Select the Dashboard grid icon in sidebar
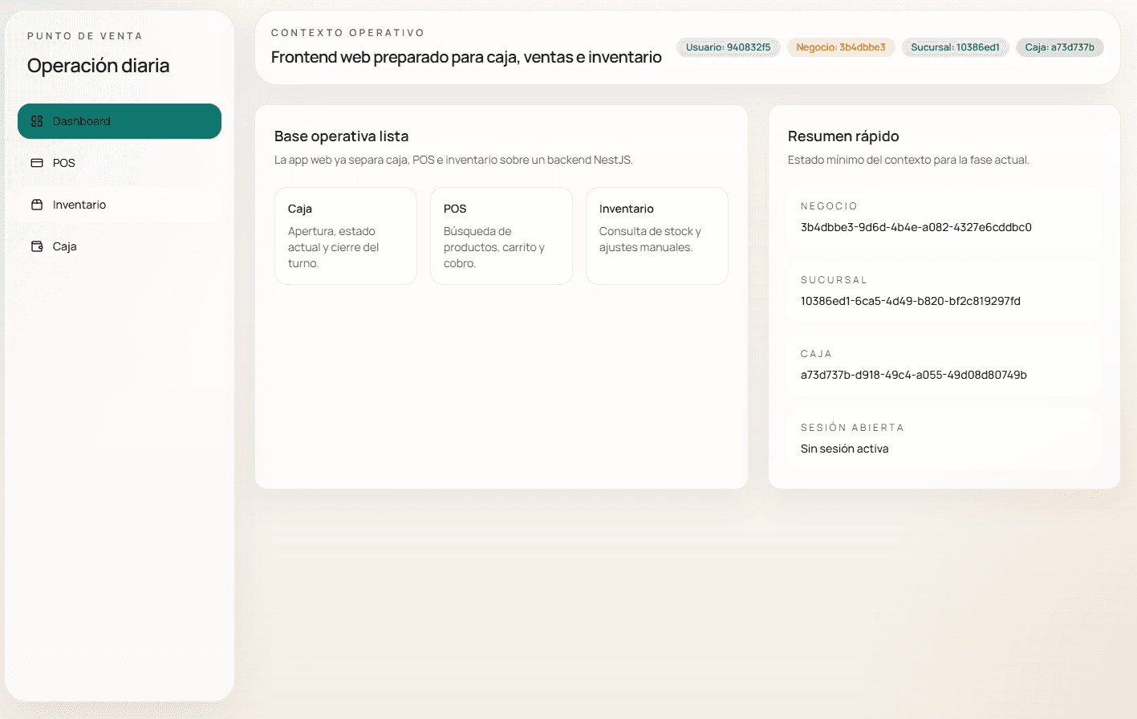This screenshot has width=1137, height=719. coord(37,120)
